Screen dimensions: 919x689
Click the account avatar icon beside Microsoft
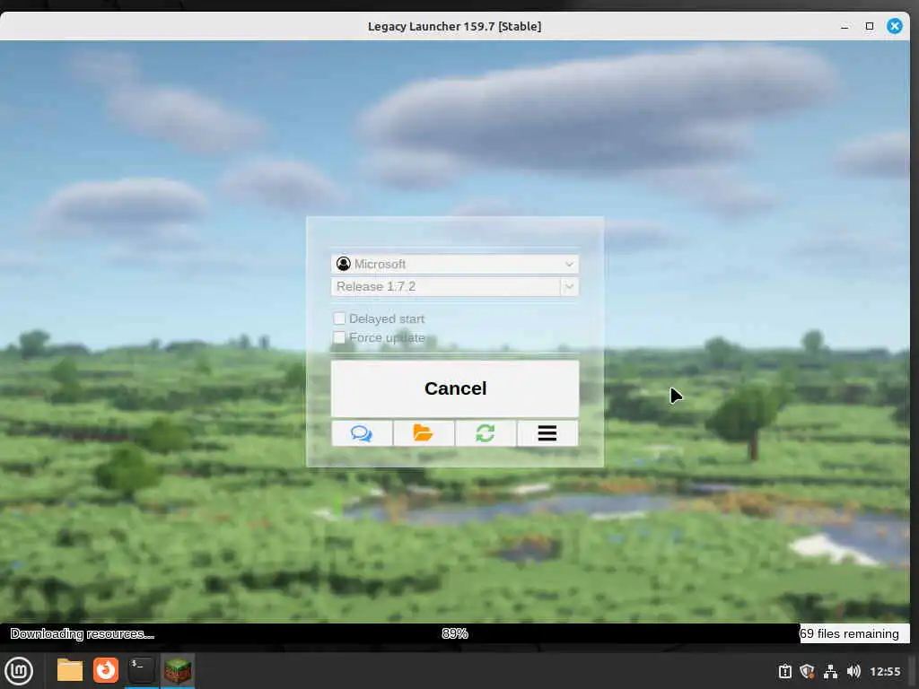[344, 265]
